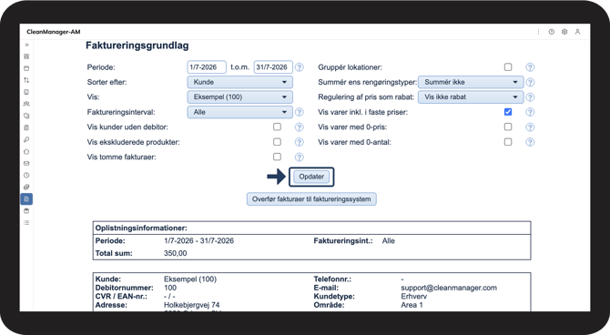
Task: Open the Sorter efter dropdown showing Kunde
Action: (x=240, y=82)
